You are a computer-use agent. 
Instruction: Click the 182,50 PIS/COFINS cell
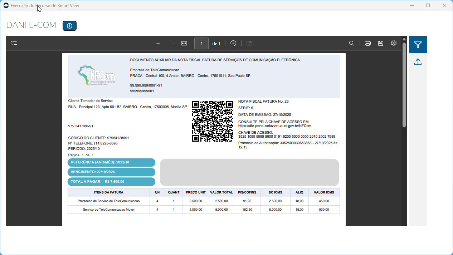click(247, 210)
